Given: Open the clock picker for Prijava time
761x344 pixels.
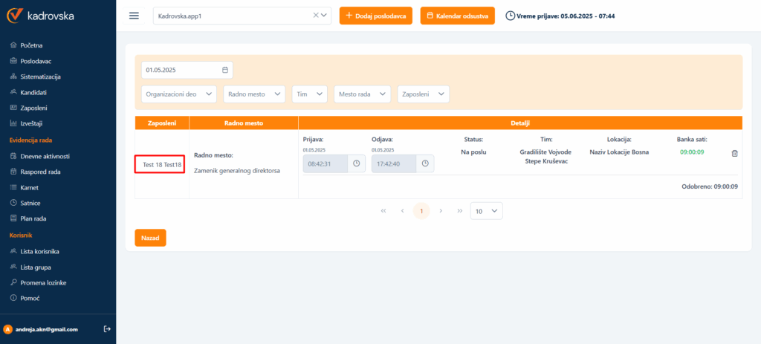Looking at the screenshot, I should (x=357, y=163).
